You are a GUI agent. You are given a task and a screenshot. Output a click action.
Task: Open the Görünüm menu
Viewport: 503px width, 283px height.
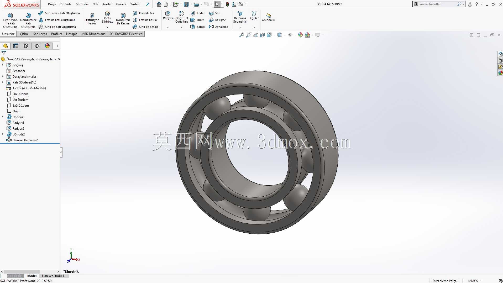click(x=82, y=4)
